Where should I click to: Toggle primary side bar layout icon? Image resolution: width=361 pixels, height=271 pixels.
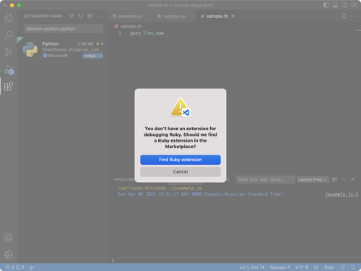(326, 5)
